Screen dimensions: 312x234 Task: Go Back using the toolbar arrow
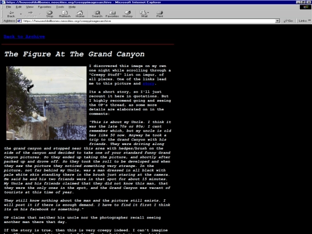coord(11,14)
